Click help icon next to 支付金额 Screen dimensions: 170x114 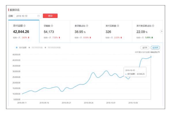24,26
